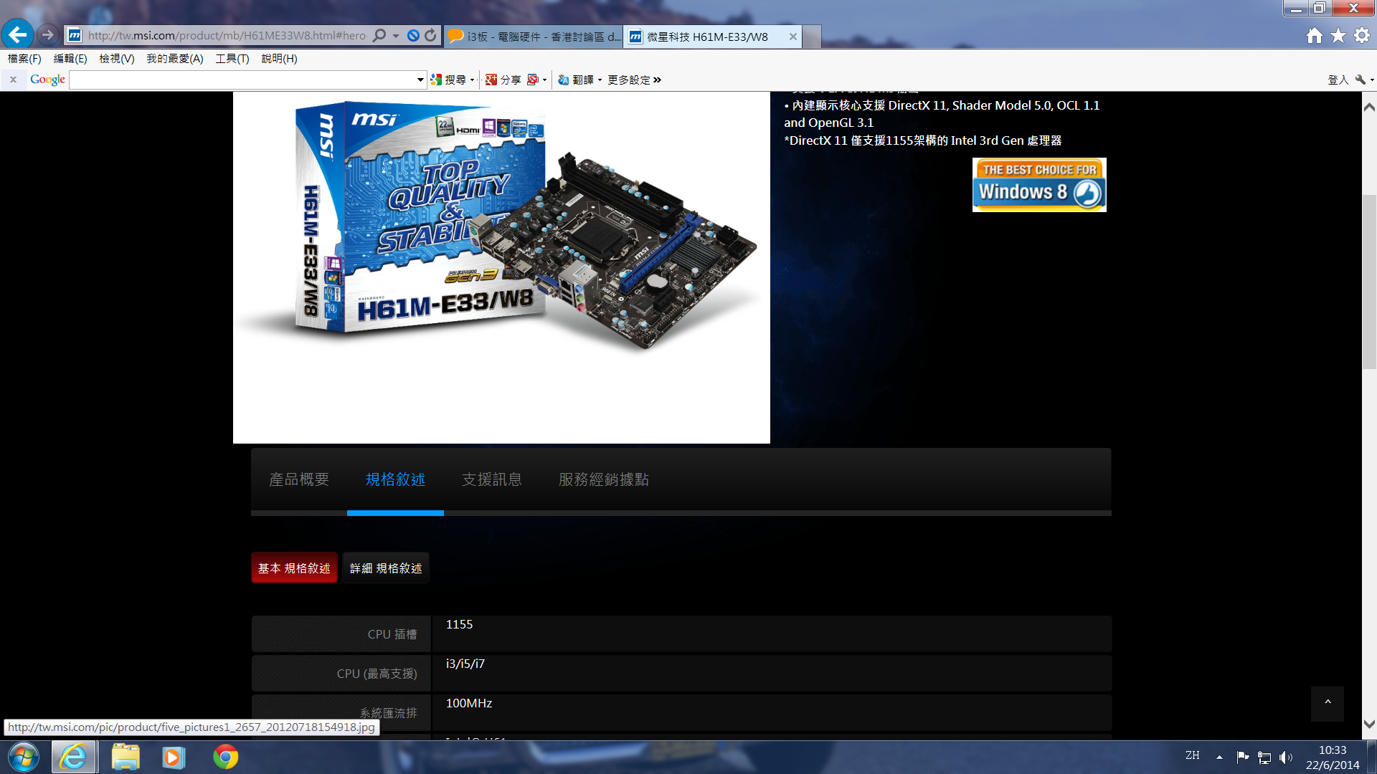Open the Home page icon
This screenshot has width=1377, height=774.
tap(1314, 35)
